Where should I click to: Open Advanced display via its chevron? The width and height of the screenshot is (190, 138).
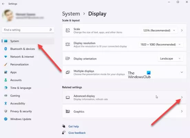(182, 97)
